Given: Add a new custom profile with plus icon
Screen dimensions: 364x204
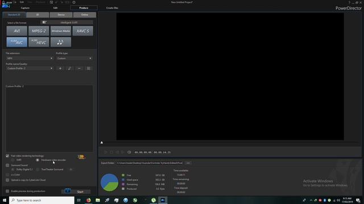Looking at the screenshot, I should click(60, 69).
